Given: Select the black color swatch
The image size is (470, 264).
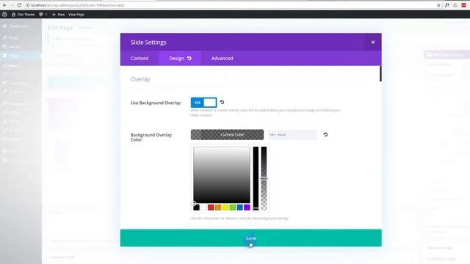Looking at the screenshot, I should tap(196, 208).
